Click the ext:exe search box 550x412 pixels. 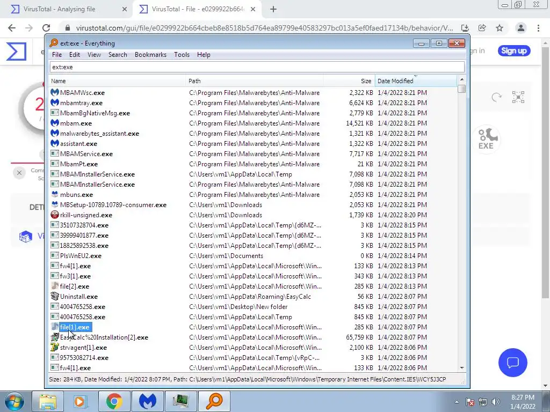click(x=257, y=67)
